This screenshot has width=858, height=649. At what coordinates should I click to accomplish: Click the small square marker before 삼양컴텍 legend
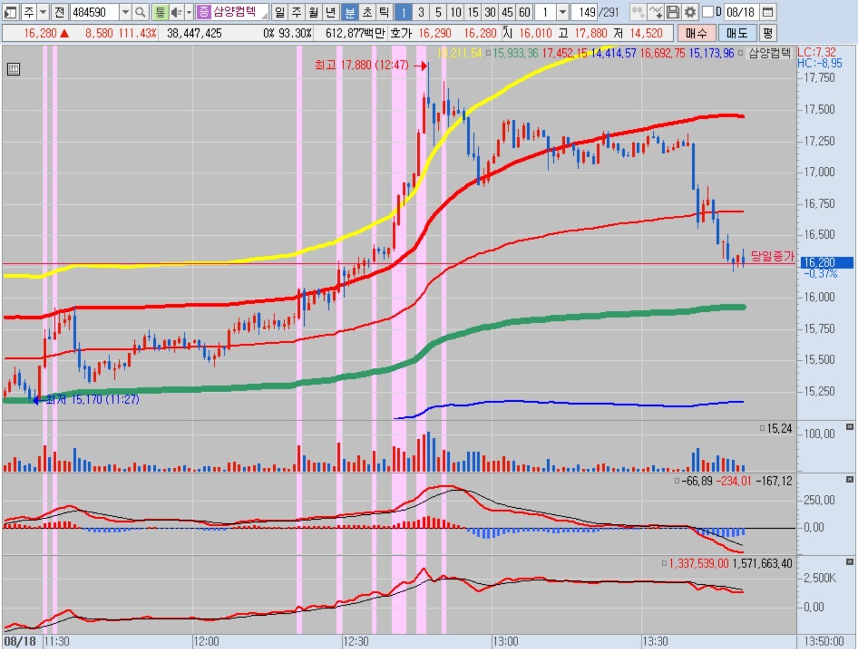(741, 53)
